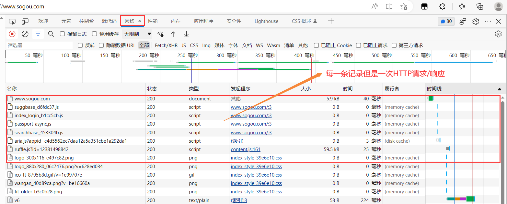Sort by 时间线 column arrow
Image resolution: width=507 pixels, height=204 pixels.
[x=499, y=89]
